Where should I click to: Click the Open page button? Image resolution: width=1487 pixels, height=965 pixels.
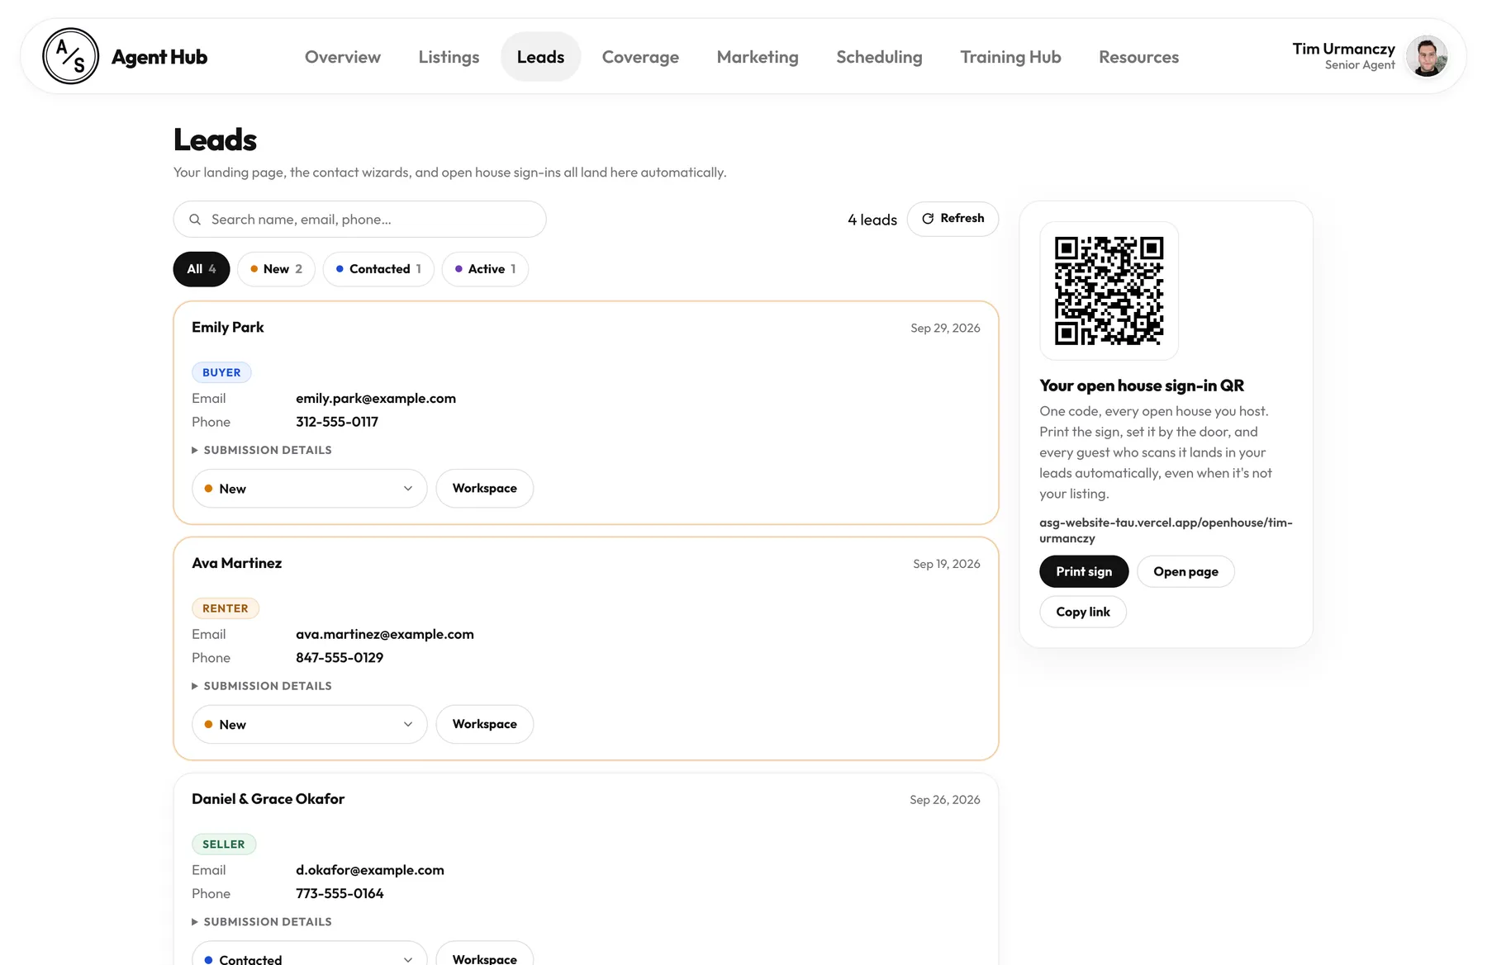(x=1185, y=572)
